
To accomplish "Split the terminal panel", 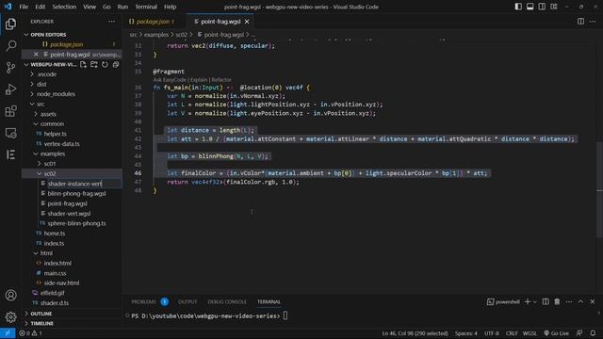I will pos(546,301).
